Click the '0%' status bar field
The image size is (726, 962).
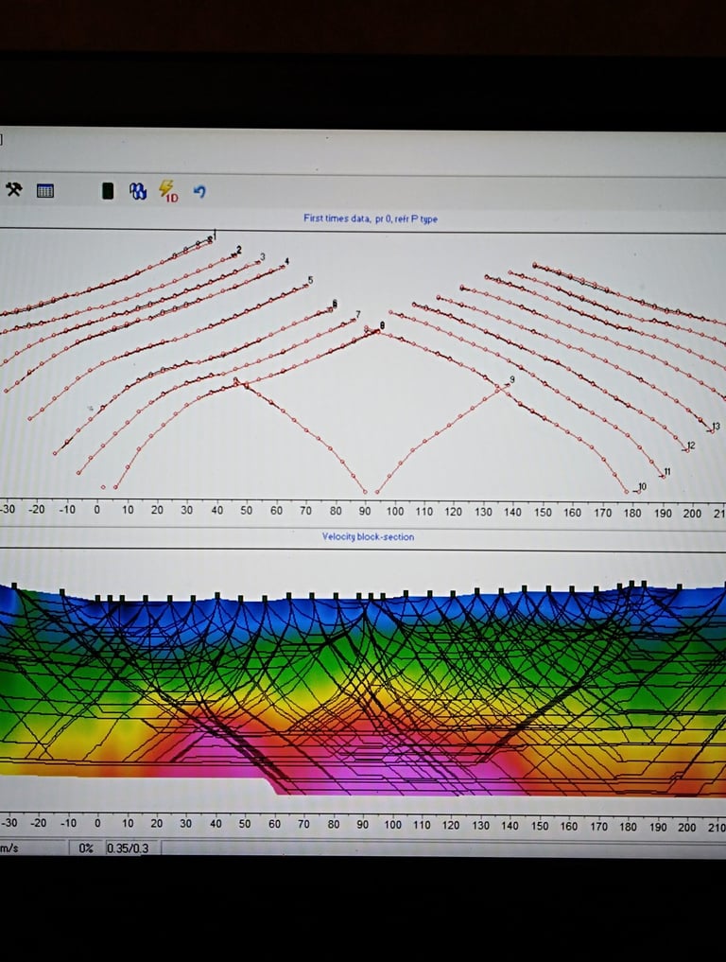point(86,848)
